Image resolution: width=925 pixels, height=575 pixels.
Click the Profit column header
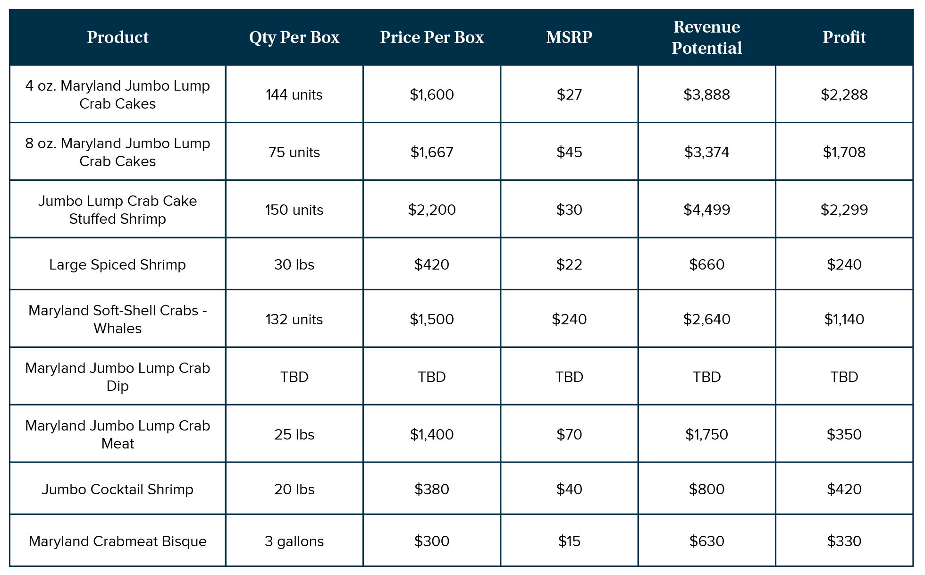click(844, 37)
